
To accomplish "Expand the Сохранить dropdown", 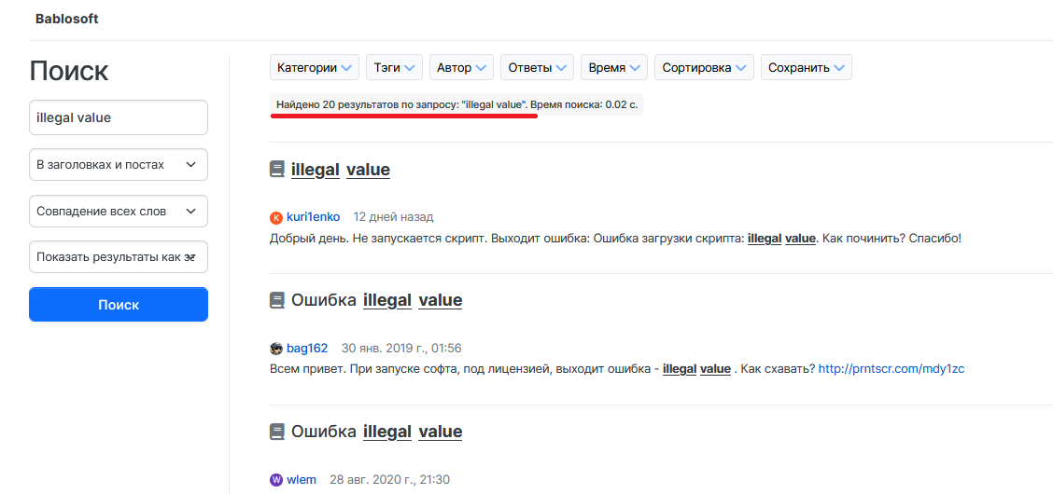I will coord(806,68).
